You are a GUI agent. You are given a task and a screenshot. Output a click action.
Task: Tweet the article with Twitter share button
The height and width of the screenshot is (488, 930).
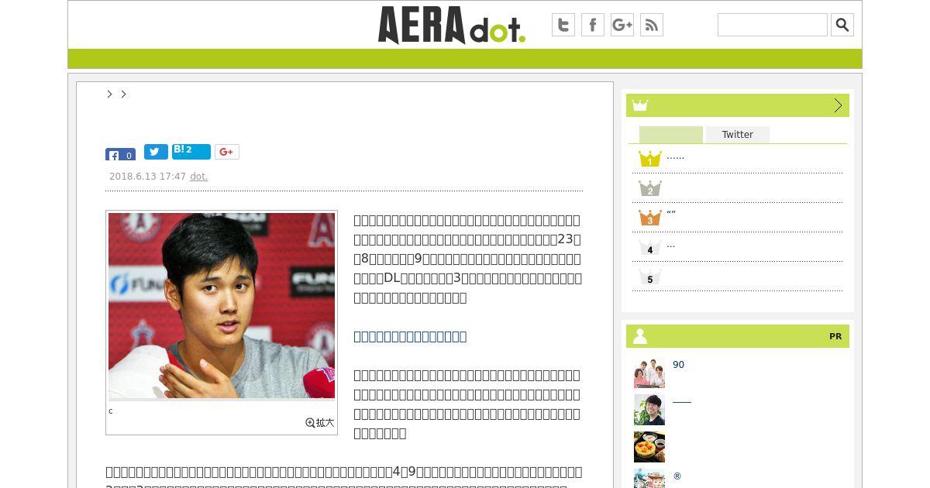click(x=156, y=152)
